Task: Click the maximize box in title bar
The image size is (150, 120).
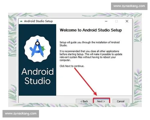Action: (116, 21)
